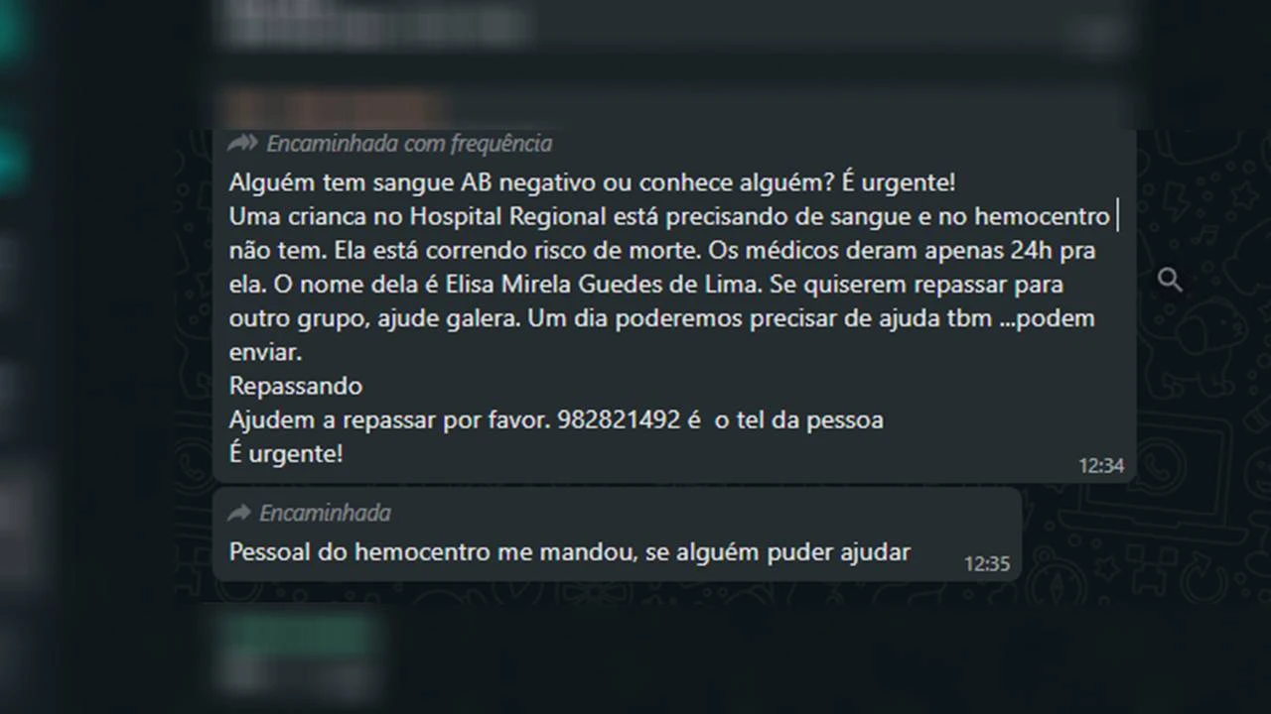
Task: Click the 12:35 timestamp
Action: coord(987,563)
